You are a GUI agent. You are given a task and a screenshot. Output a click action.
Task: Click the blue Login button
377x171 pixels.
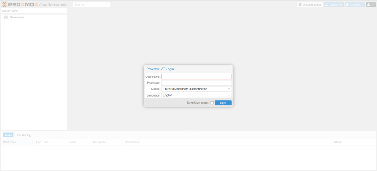[x=223, y=103]
